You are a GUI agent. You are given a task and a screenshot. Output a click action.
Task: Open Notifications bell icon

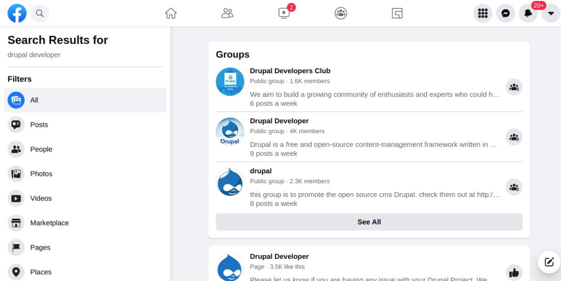click(x=528, y=13)
